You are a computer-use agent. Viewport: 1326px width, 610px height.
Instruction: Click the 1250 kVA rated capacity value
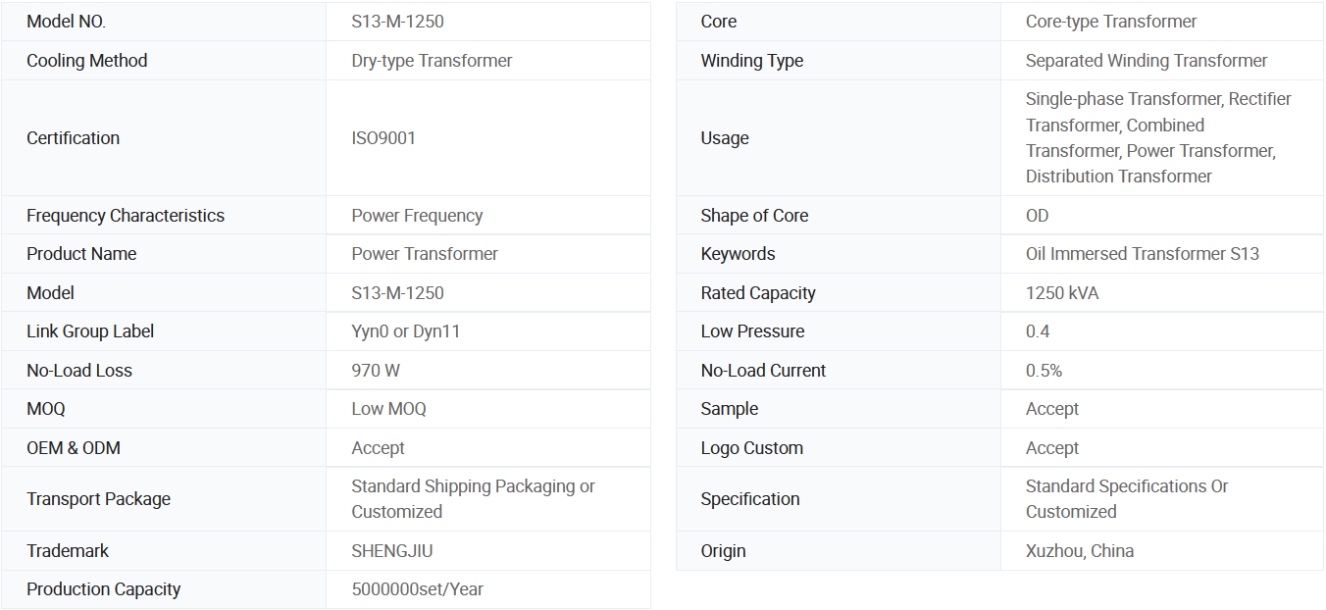click(x=1061, y=293)
